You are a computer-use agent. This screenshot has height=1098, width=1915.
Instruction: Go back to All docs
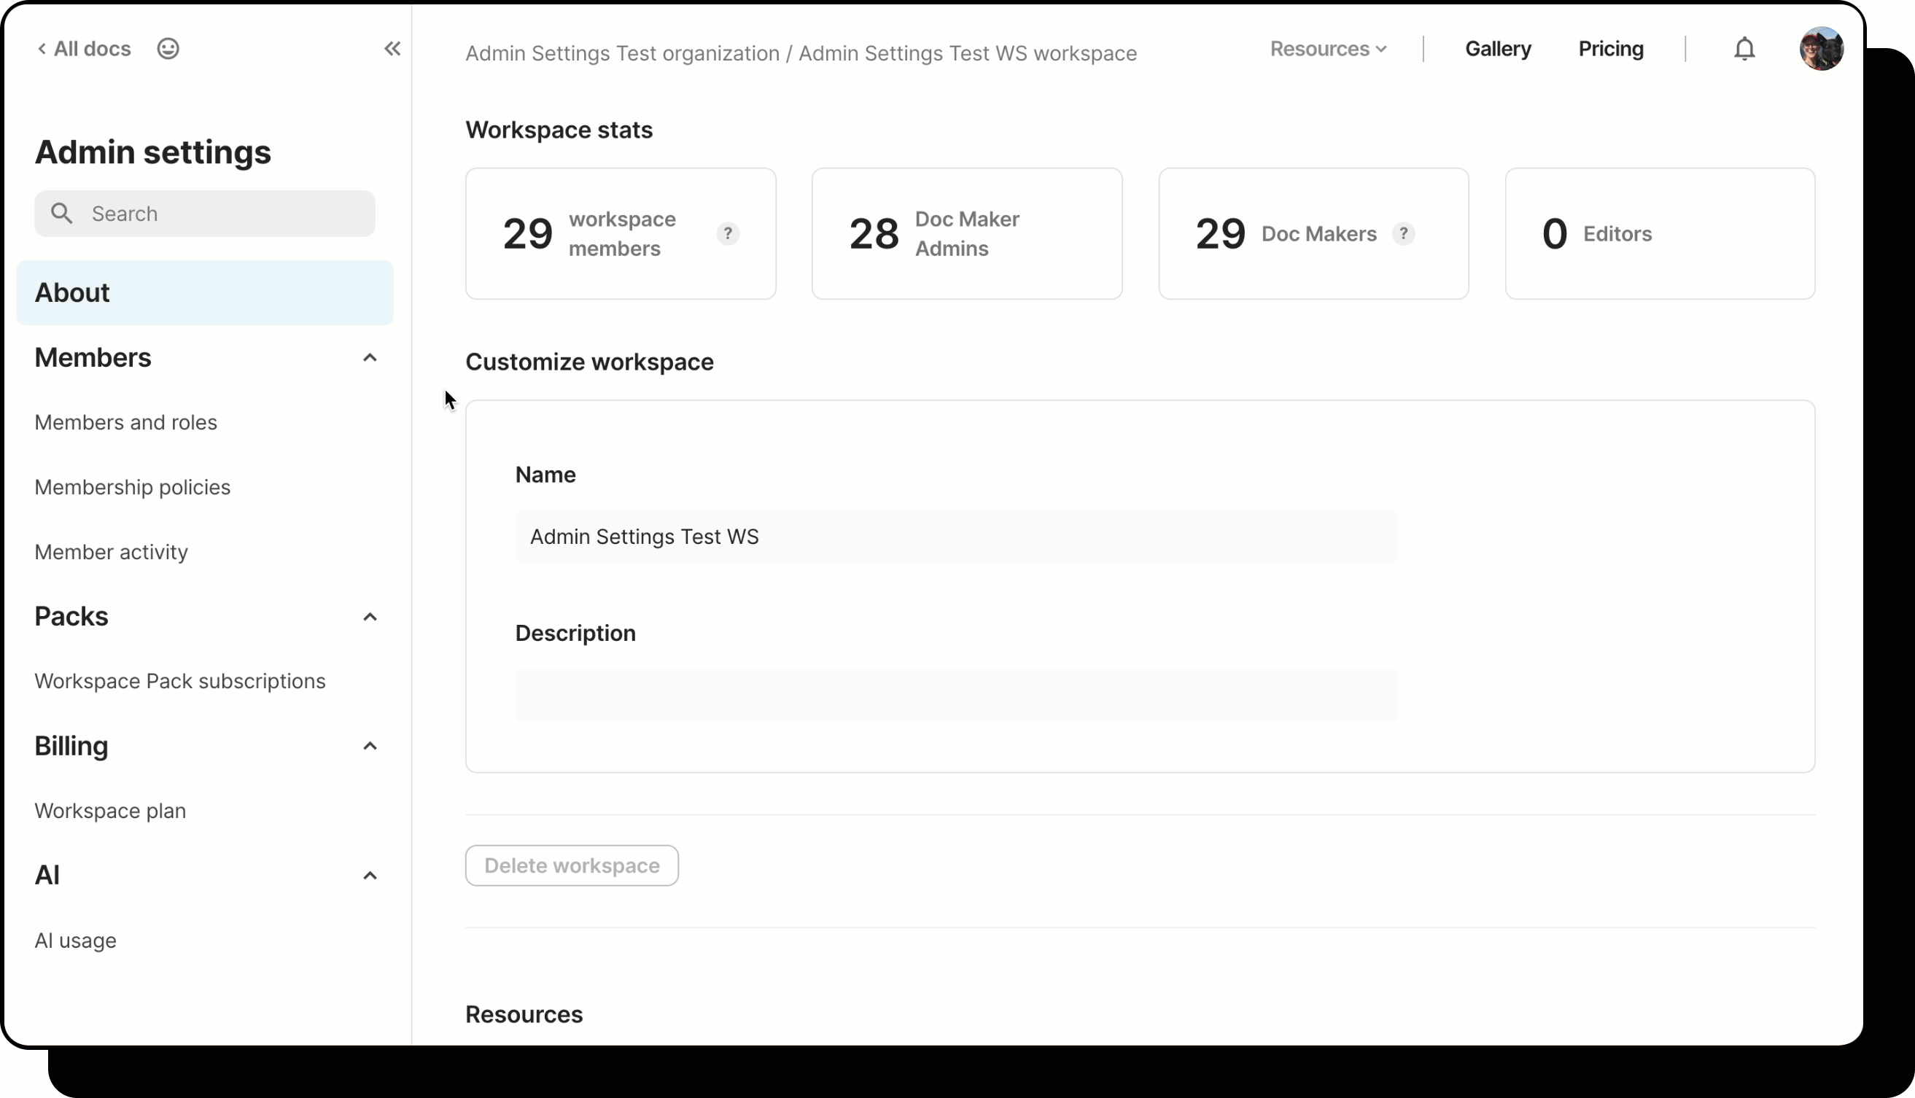click(85, 49)
